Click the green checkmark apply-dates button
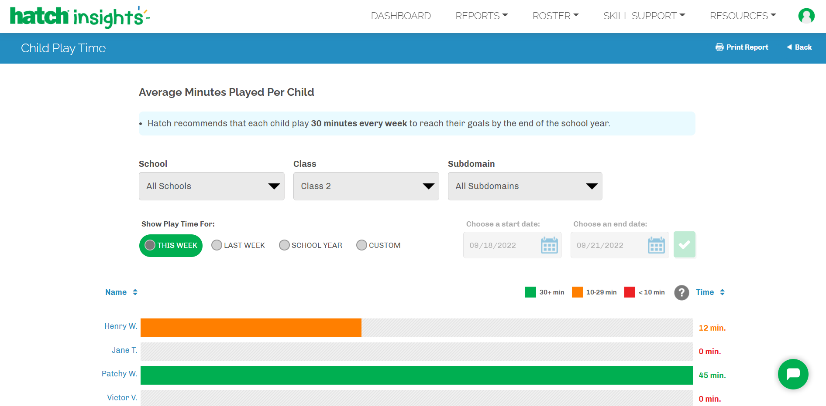Viewport: 826px width, 406px height. pyautogui.click(x=684, y=245)
